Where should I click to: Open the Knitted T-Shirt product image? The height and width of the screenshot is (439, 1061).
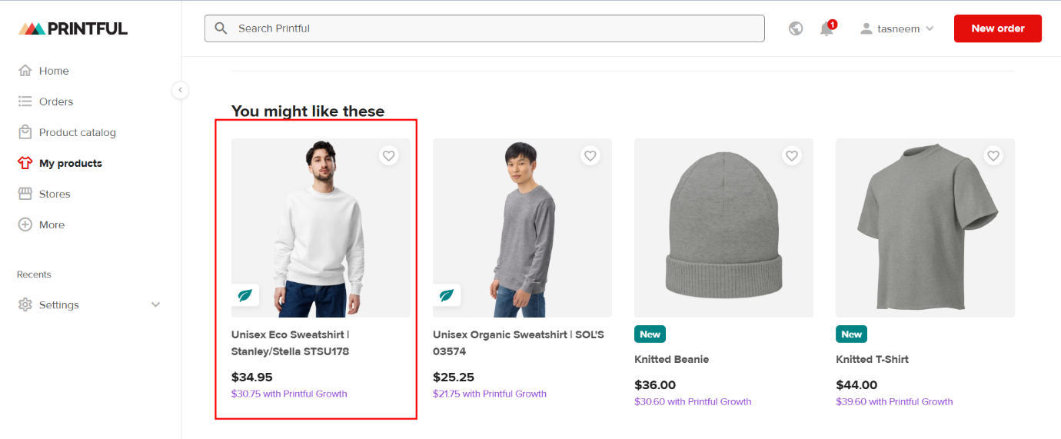point(925,228)
